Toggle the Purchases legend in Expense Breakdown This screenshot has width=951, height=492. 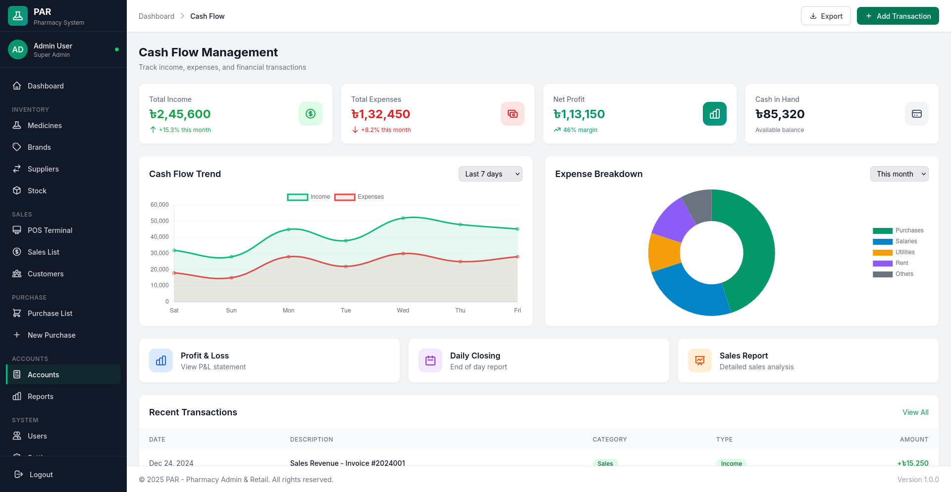pos(882,230)
